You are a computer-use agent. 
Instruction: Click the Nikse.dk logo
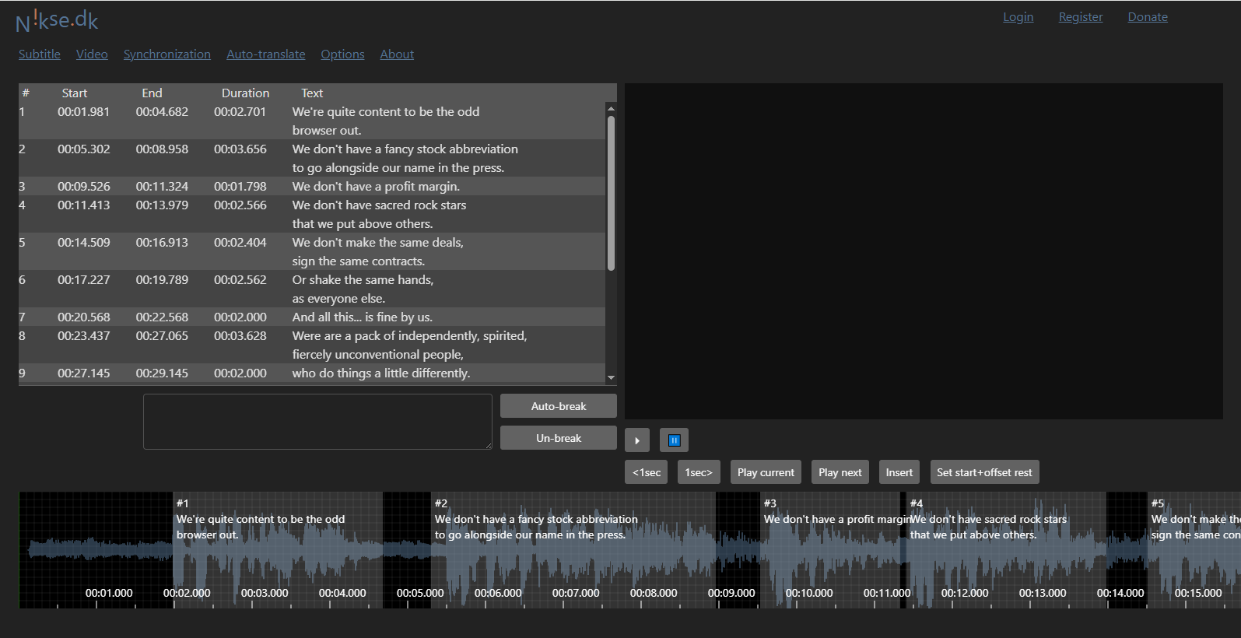[x=57, y=20]
